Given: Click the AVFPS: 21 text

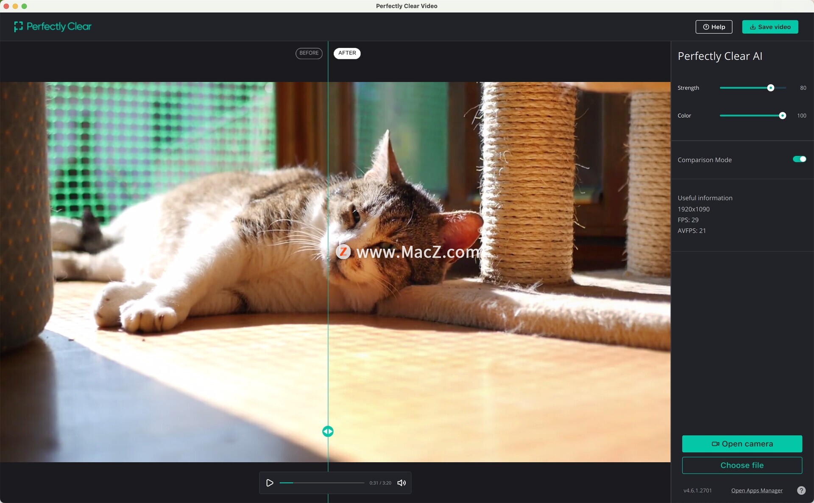Looking at the screenshot, I should point(692,231).
